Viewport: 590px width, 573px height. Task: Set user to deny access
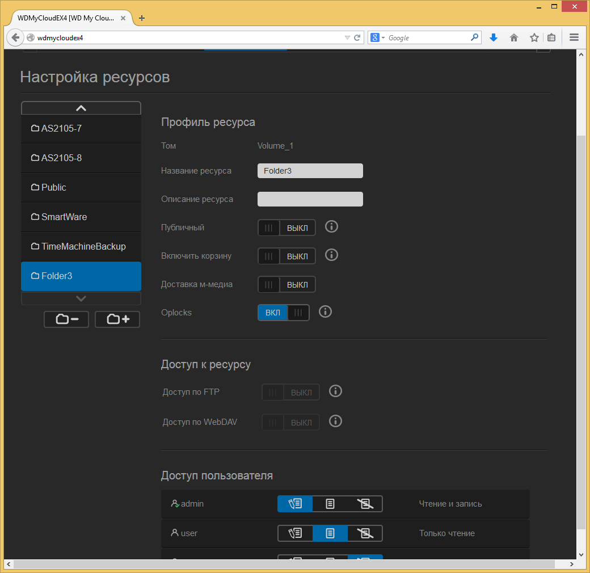[x=365, y=533]
